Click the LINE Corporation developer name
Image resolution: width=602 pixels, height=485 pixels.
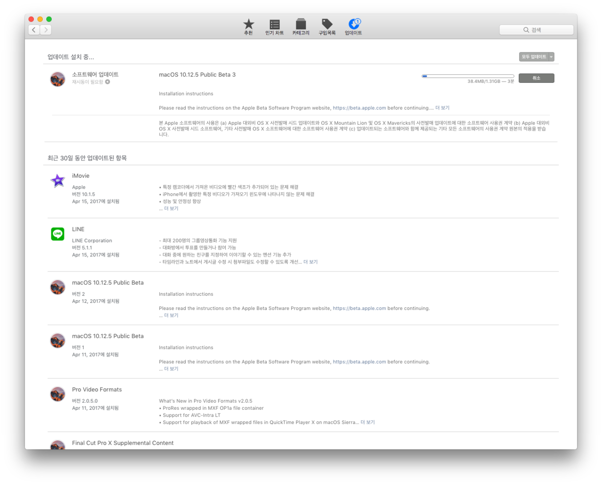point(92,241)
